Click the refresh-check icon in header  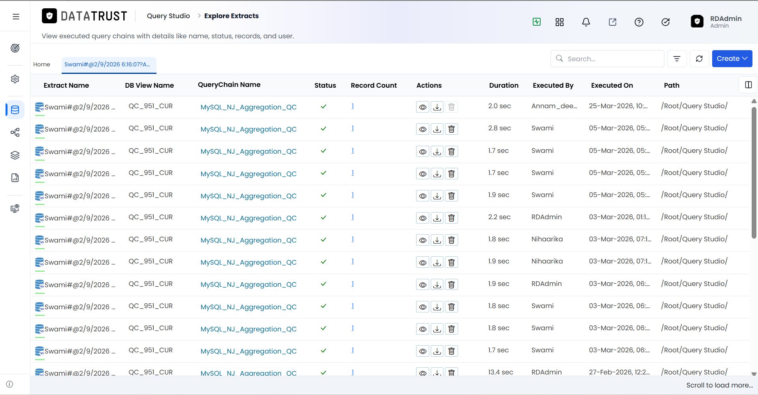666,22
